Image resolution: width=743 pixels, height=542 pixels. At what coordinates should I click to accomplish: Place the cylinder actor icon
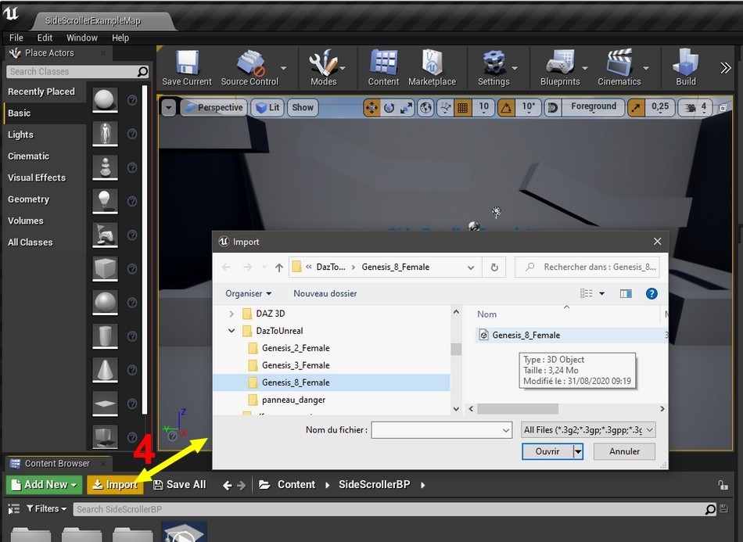(x=105, y=336)
